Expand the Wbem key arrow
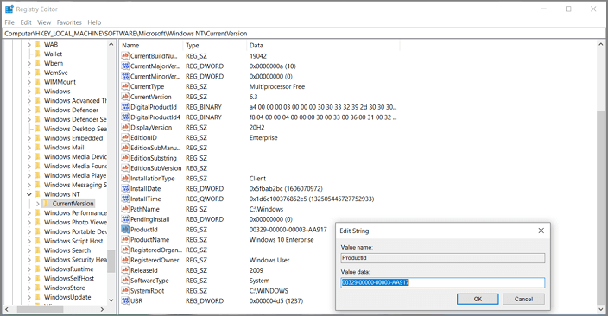Viewport: 608px width, 316px height. [29, 63]
